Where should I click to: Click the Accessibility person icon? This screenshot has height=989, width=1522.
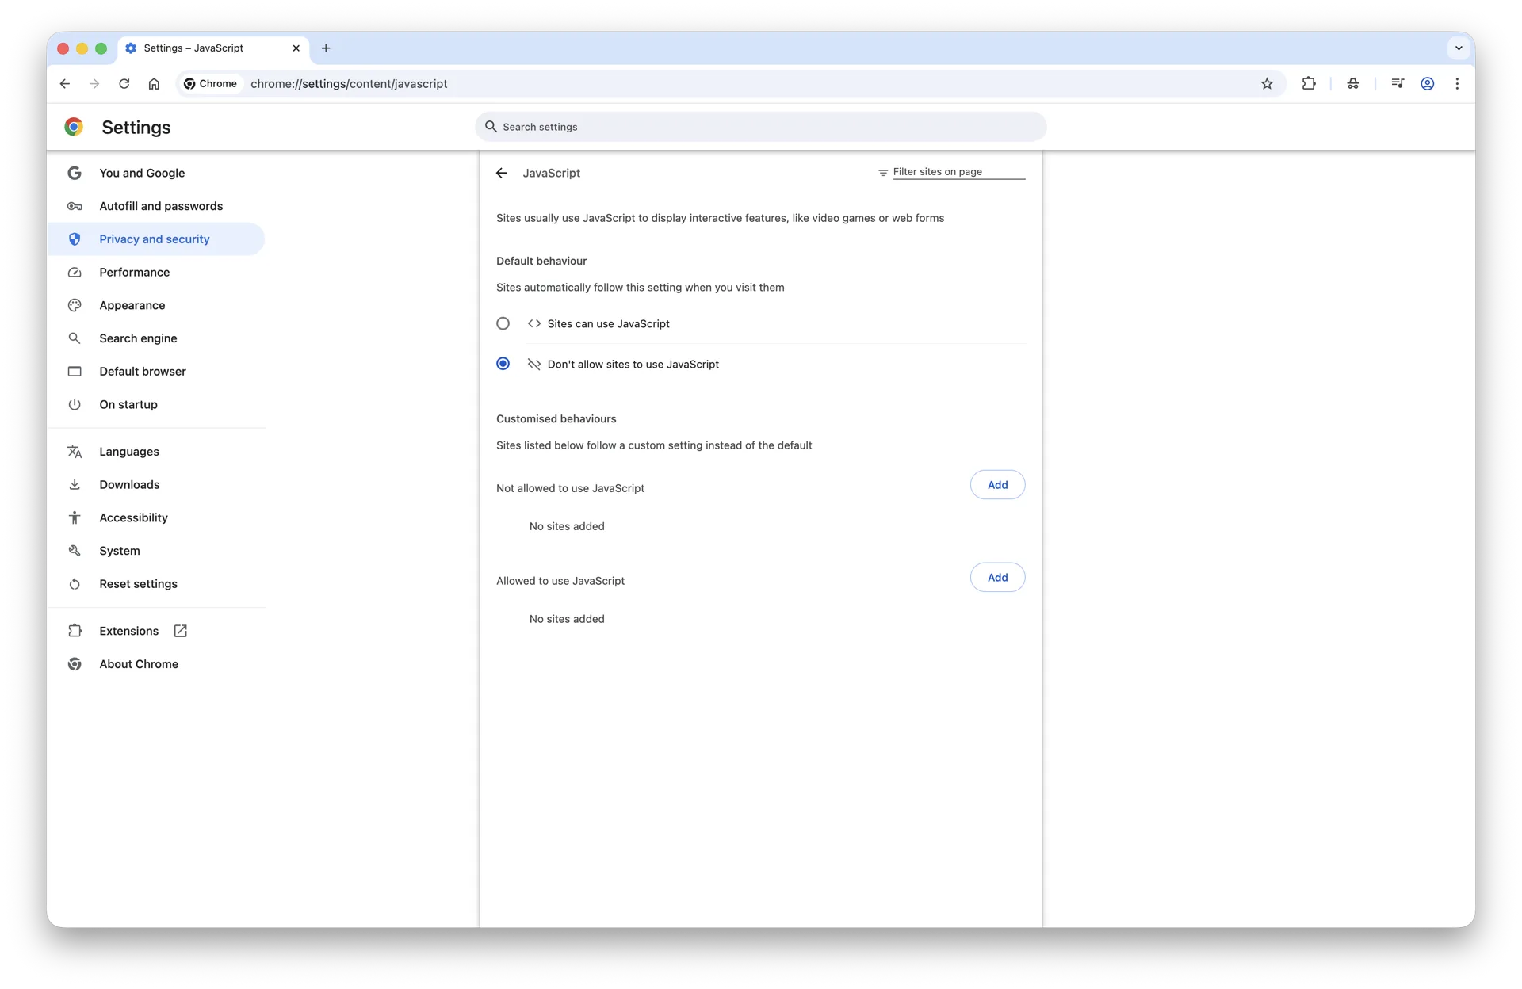coord(75,517)
